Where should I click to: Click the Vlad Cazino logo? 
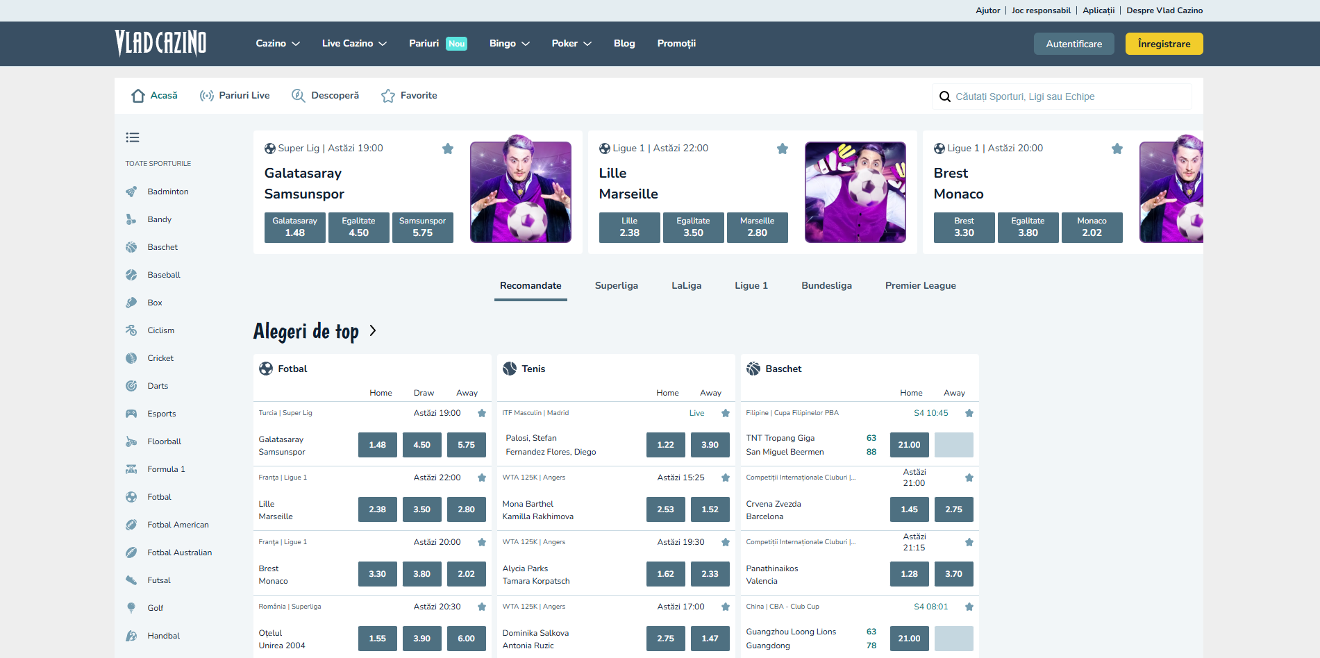[x=160, y=43]
